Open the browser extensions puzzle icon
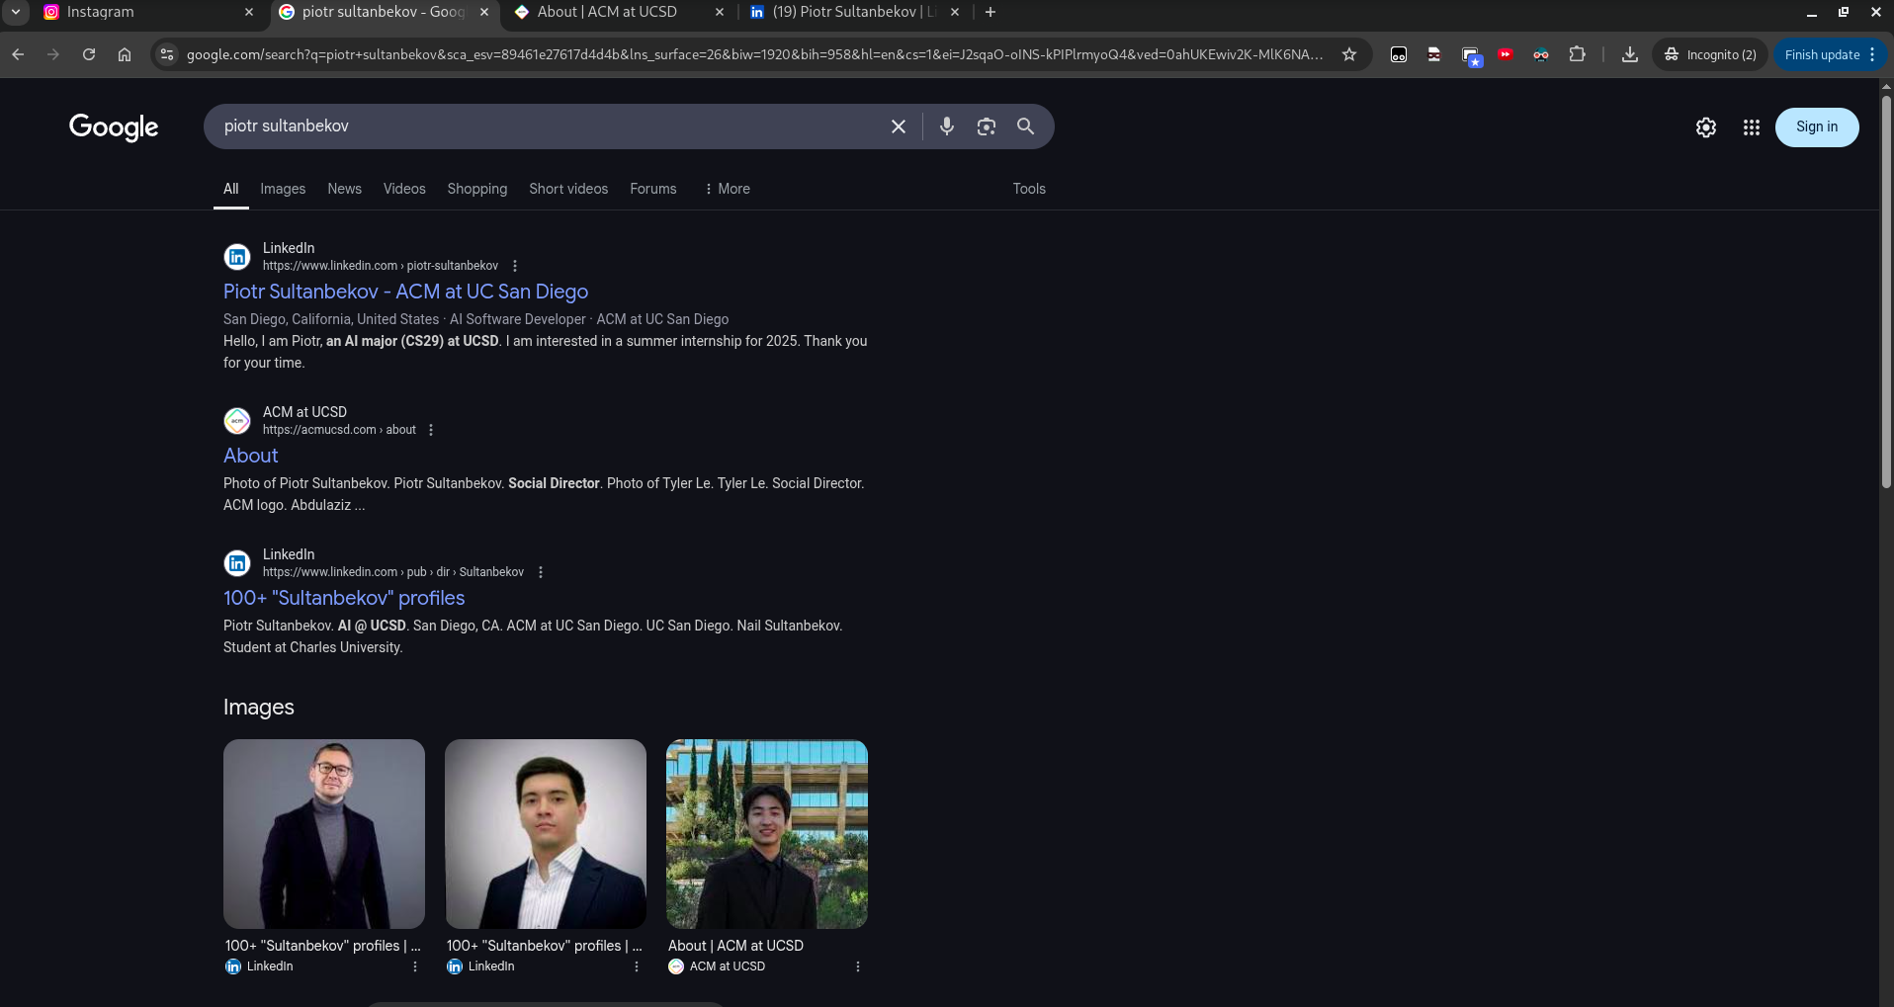 (x=1577, y=54)
